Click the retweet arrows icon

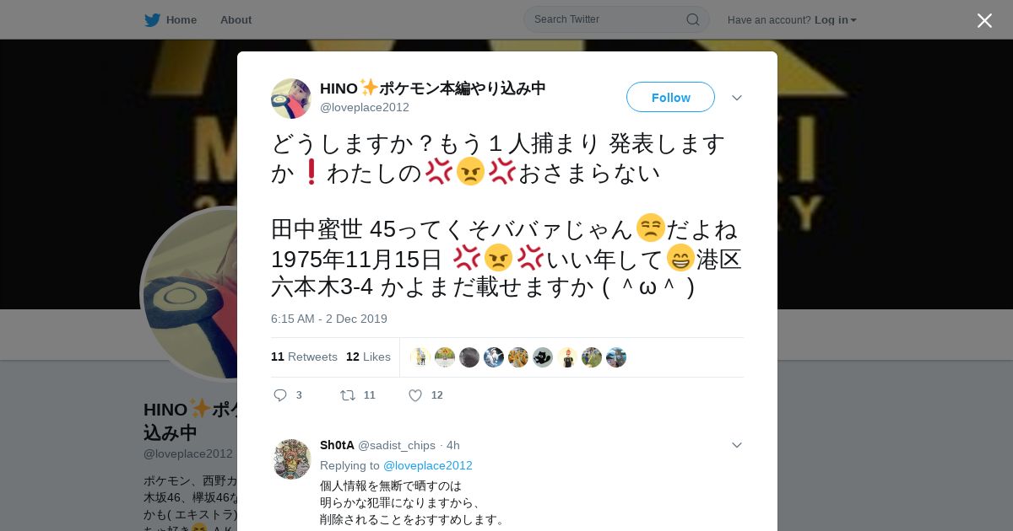[x=348, y=395]
